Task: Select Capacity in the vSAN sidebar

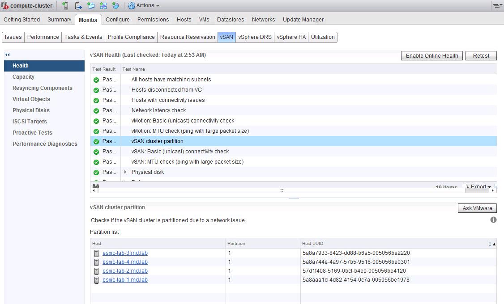Action: (x=44, y=77)
